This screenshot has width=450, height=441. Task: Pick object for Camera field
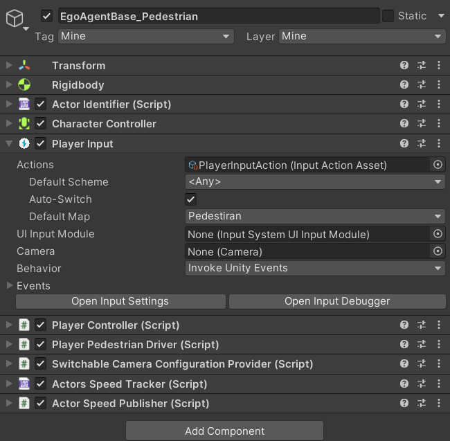click(438, 251)
